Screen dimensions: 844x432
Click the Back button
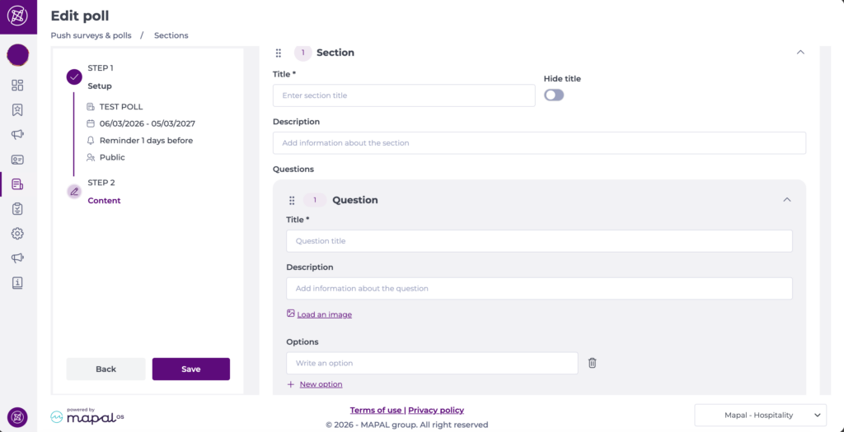(105, 369)
